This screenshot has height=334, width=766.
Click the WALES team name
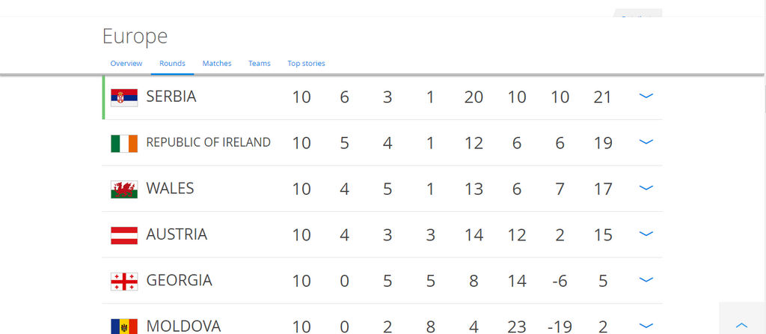(170, 189)
